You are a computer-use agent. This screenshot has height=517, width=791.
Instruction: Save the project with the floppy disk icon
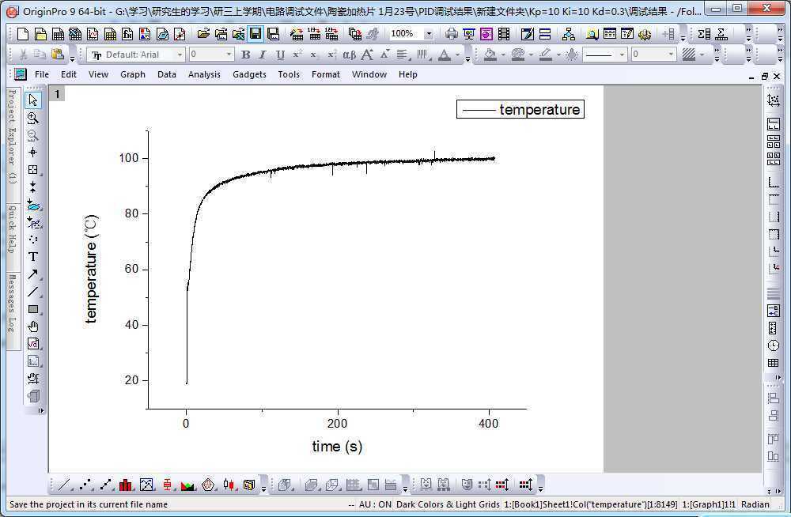255,34
